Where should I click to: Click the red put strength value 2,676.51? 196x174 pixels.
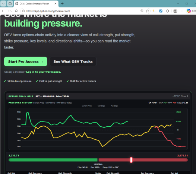tap(183, 155)
